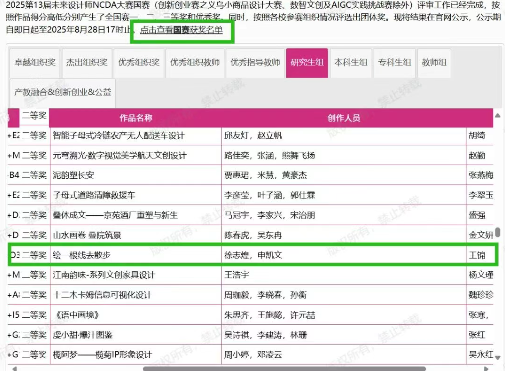
Task: Select the 杰出组织奖 tab
Action: pyautogui.click(x=87, y=63)
